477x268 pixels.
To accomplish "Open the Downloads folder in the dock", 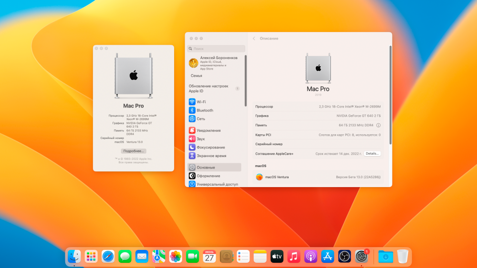I will coord(386,257).
